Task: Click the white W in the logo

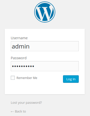Action: [x=45, y=13]
